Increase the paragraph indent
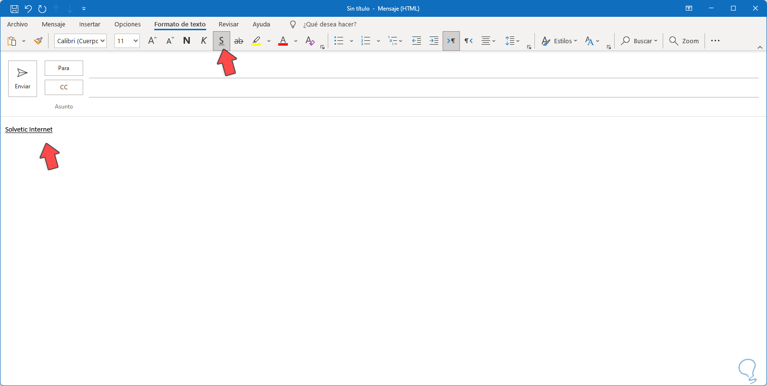This screenshot has height=386, width=767. (x=434, y=41)
